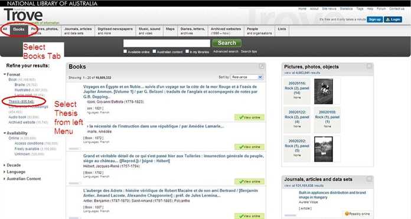Open the Site news link
Screen dimensions: 411x219
click(330, 9)
